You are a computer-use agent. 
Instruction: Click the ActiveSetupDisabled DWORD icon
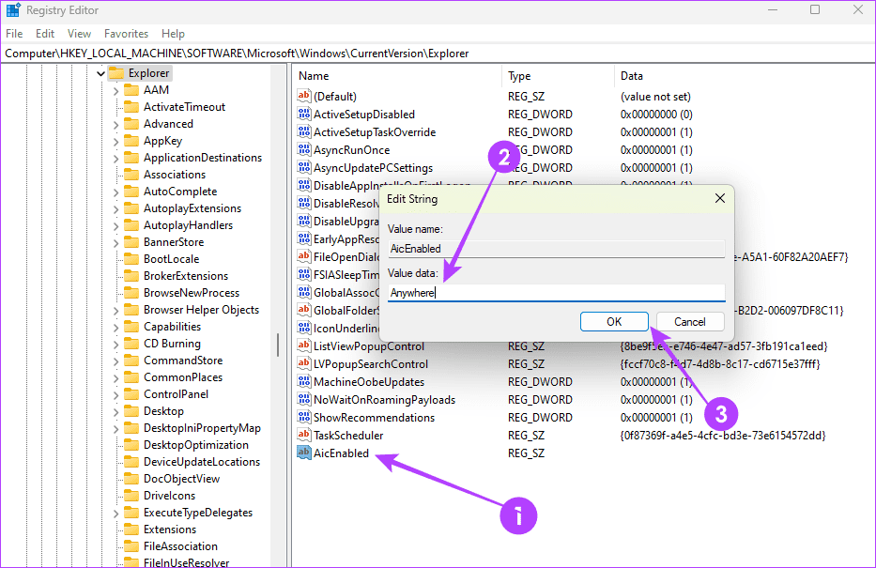point(303,115)
